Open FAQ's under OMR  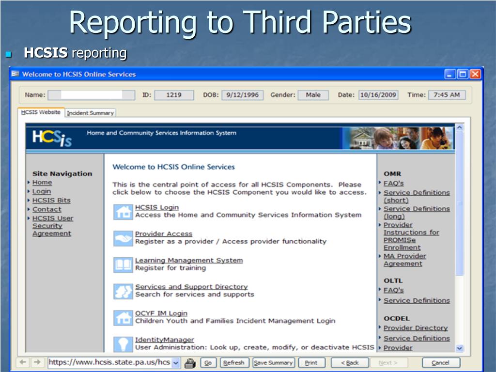(393, 183)
